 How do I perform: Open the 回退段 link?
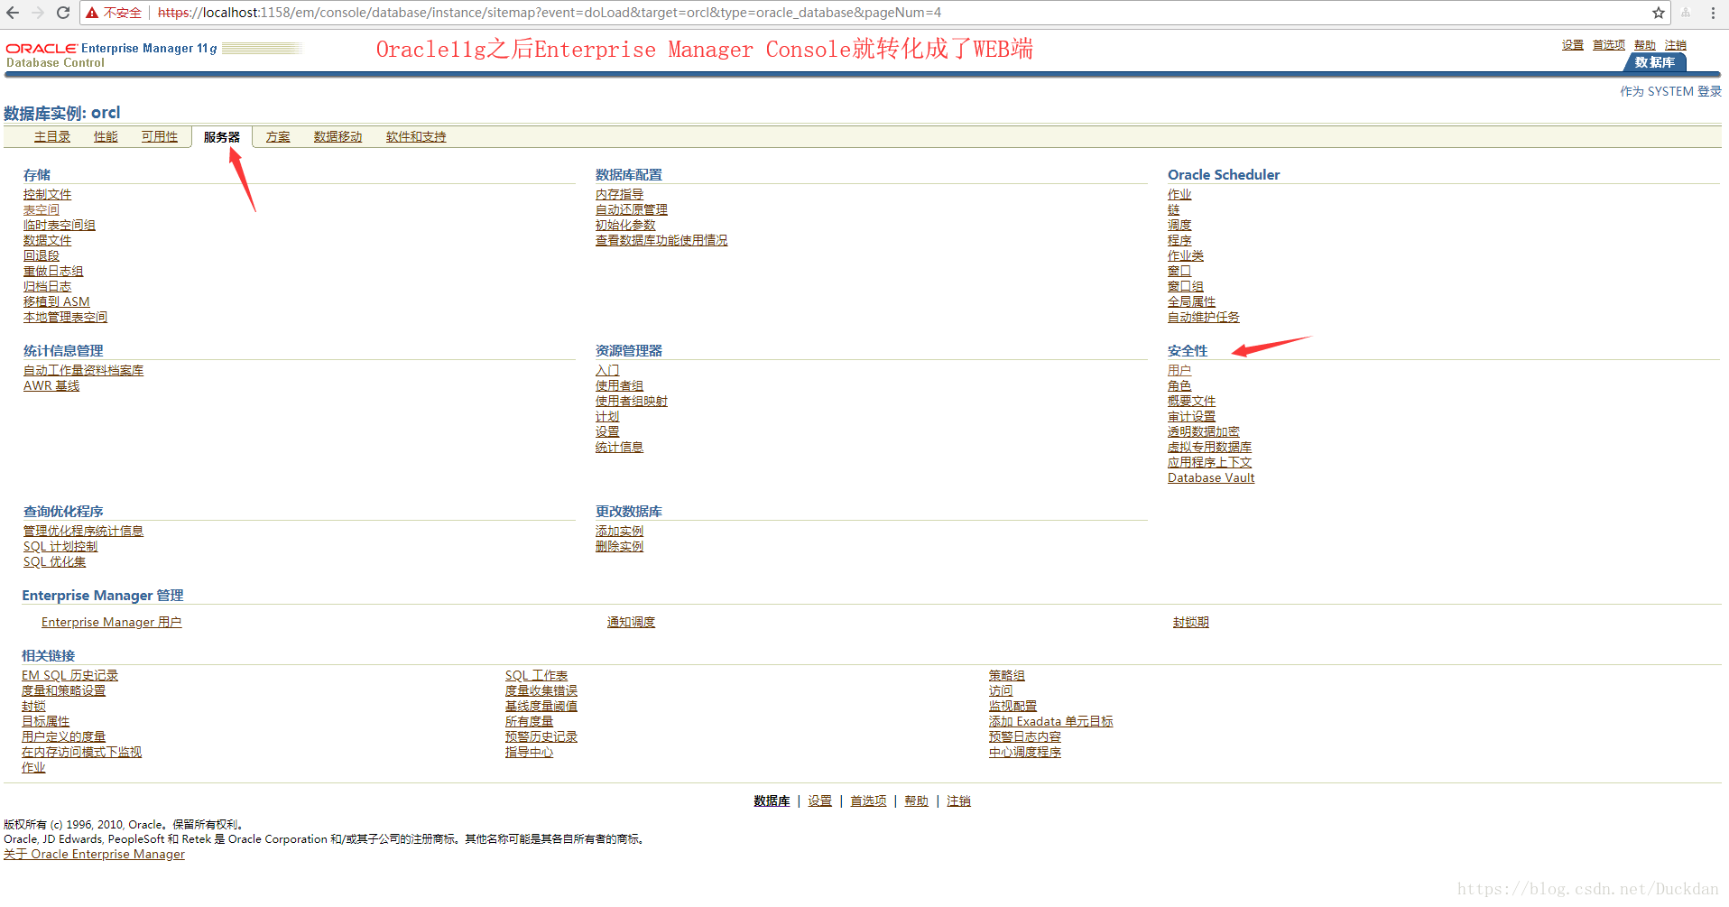(x=42, y=256)
